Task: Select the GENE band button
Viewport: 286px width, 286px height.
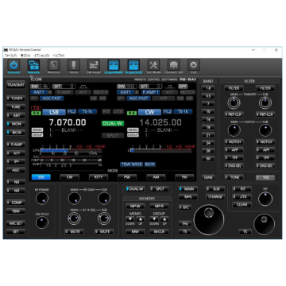Action: tap(208, 177)
